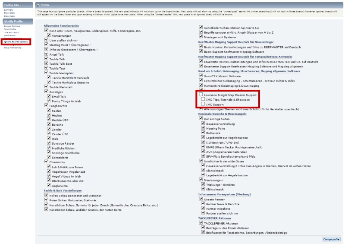Open Show Stats in sidebar

(9, 13)
